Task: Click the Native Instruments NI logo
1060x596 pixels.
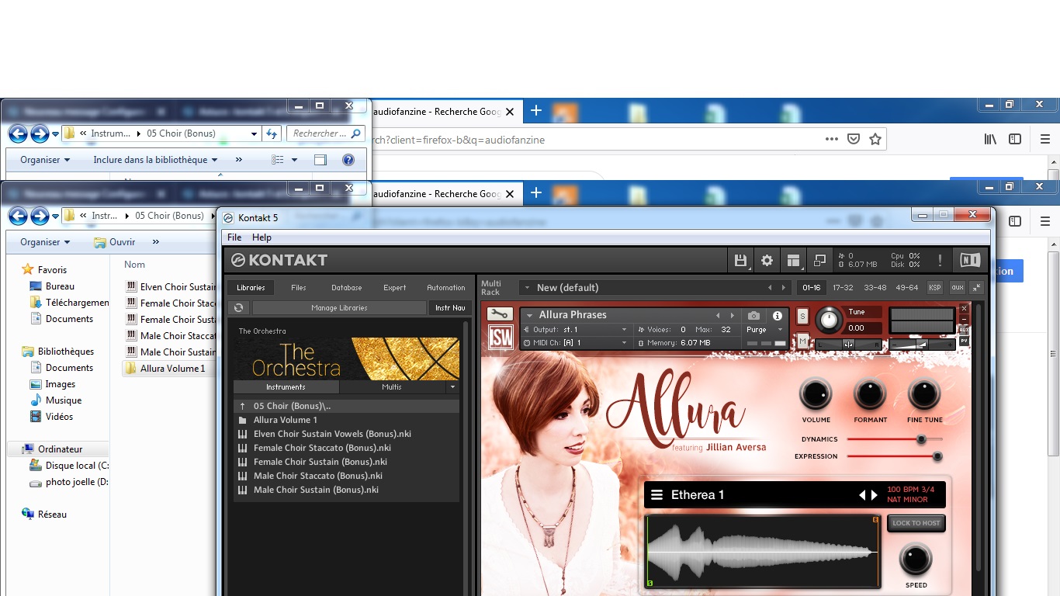Action: coord(970,261)
